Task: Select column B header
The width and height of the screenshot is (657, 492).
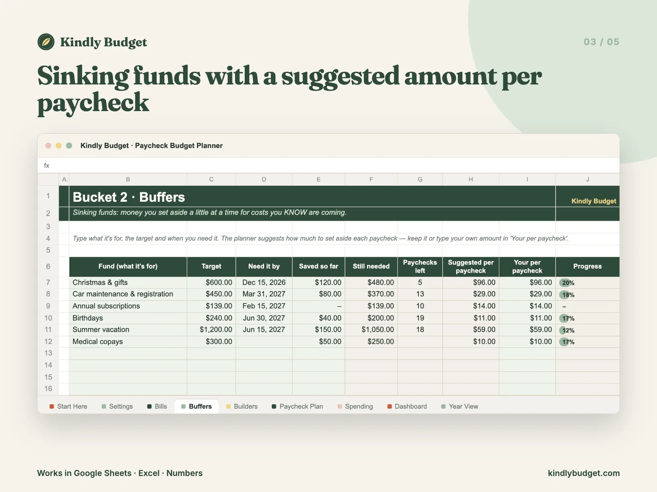Action: point(128,180)
